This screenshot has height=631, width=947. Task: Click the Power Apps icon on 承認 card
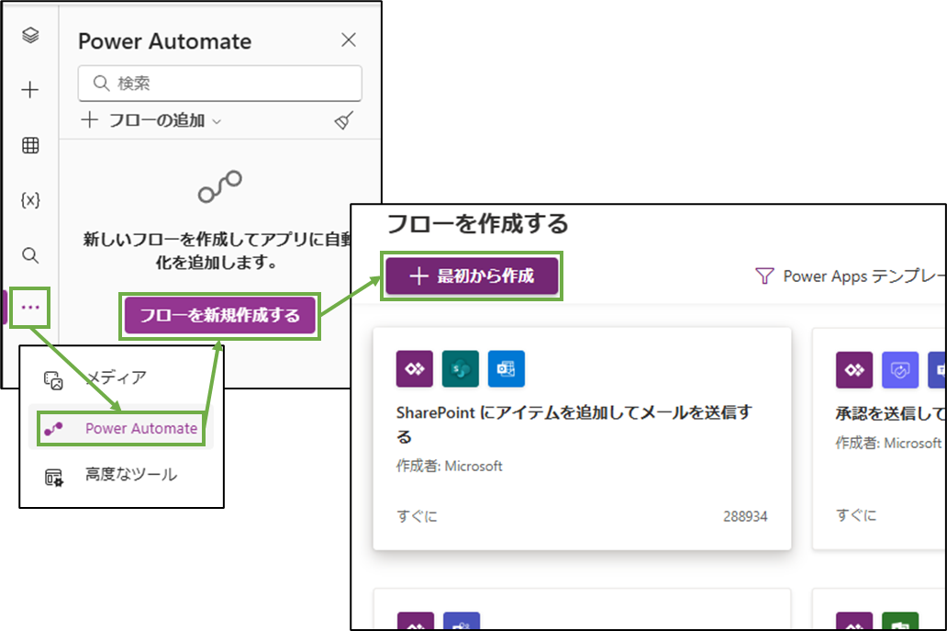coord(854,370)
